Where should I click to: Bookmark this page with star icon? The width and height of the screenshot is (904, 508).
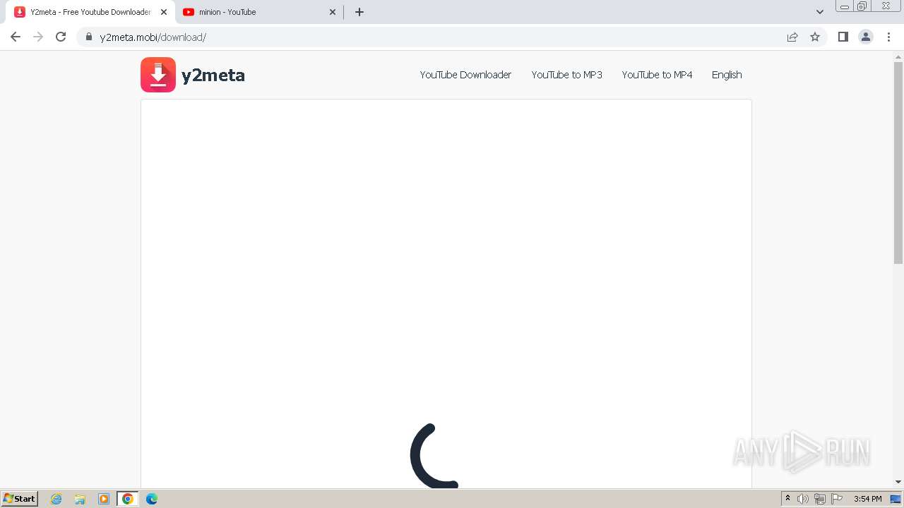pyautogui.click(x=815, y=37)
